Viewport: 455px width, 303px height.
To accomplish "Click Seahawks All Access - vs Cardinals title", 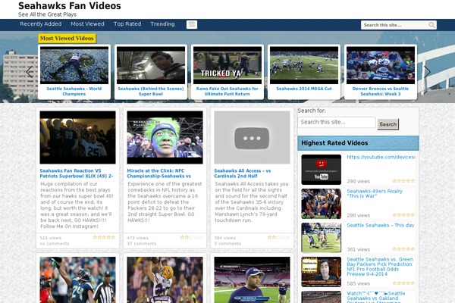I will tap(243, 173).
